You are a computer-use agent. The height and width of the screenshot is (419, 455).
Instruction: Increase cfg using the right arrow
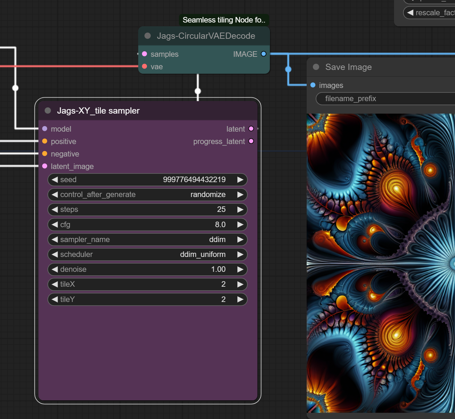click(x=240, y=224)
